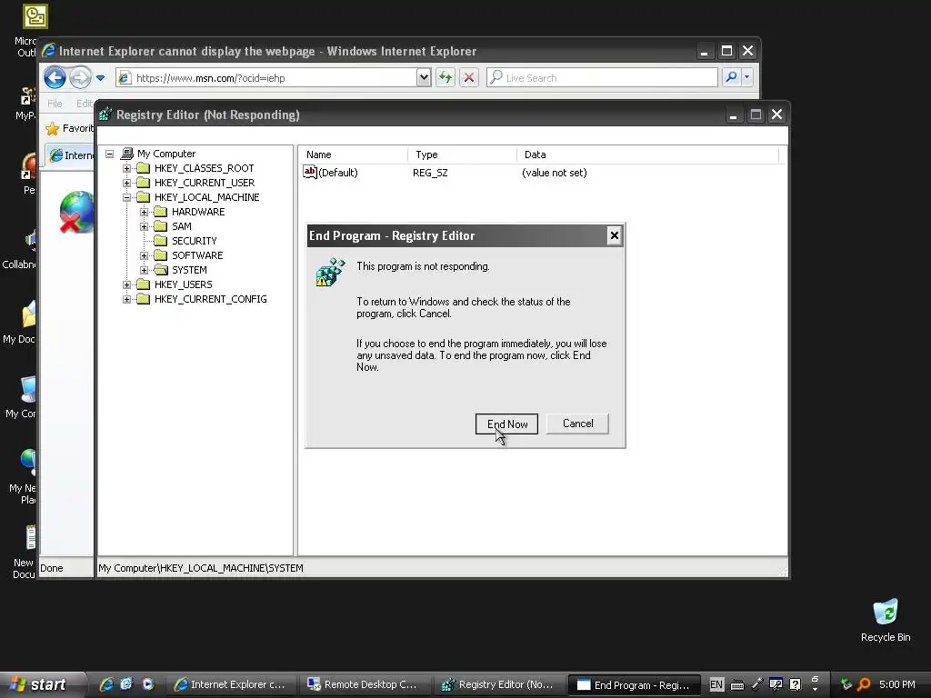The image size is (931, 698).
Task: Expand HKEY_CURRENT_USER tree node
Action: 126,183
